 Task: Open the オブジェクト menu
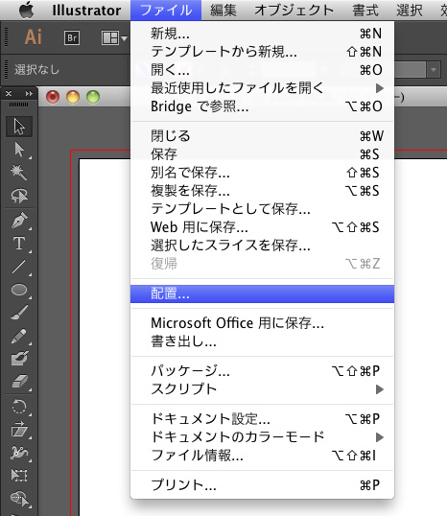(x=294, y=11)
